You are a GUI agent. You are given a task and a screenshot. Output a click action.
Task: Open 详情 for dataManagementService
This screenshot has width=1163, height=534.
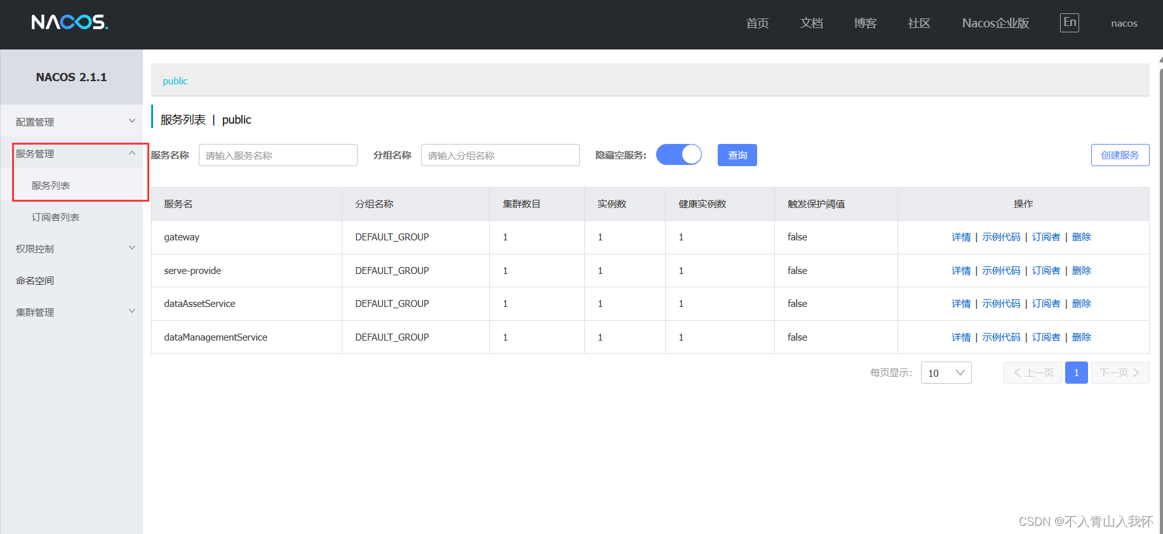pyautogui.click(x=961, y=337)
